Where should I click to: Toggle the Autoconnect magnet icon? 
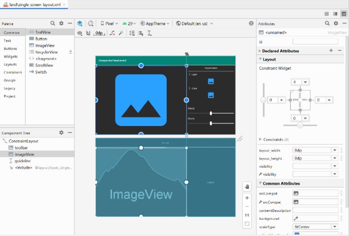click(88, 33)
